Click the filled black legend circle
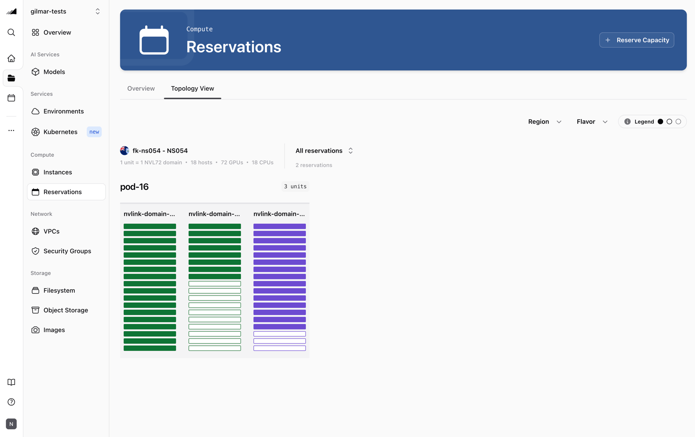 pyautogui.click(x=660, y=121)
